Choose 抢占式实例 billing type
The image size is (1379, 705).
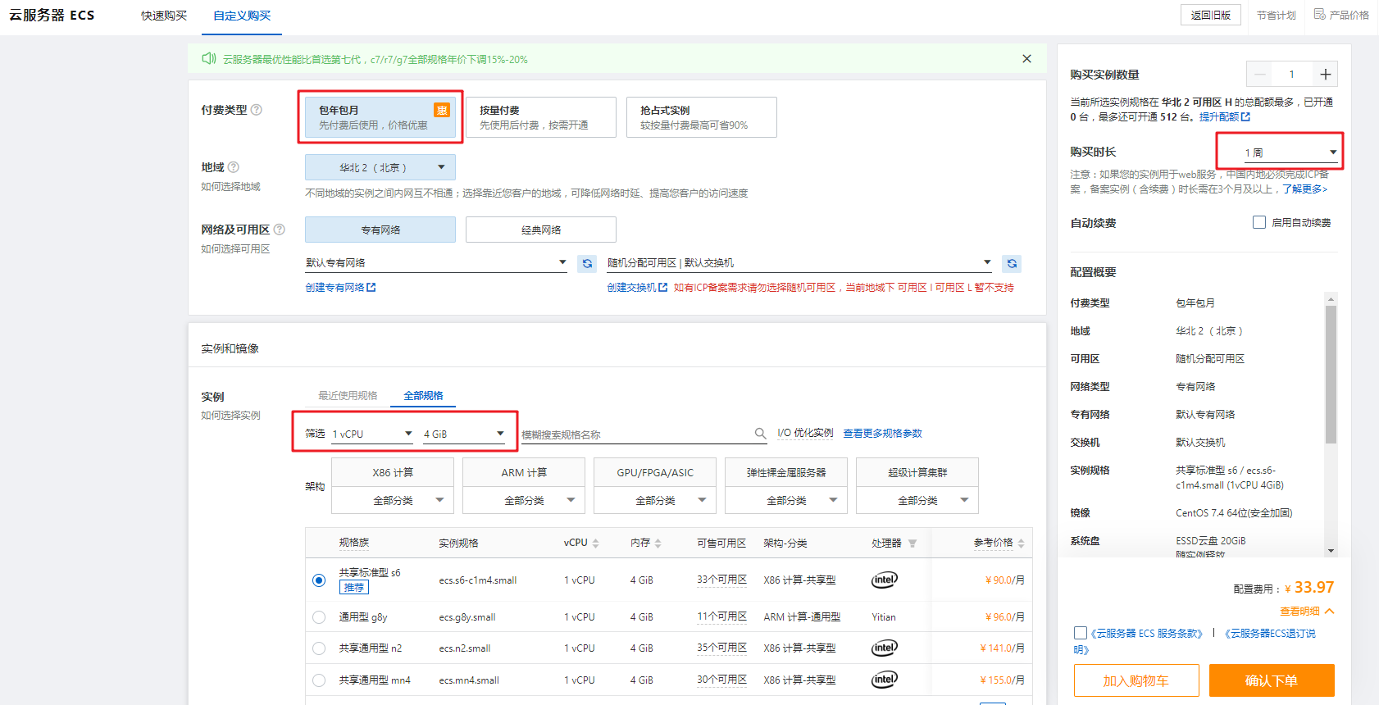(x=702, y=117)
